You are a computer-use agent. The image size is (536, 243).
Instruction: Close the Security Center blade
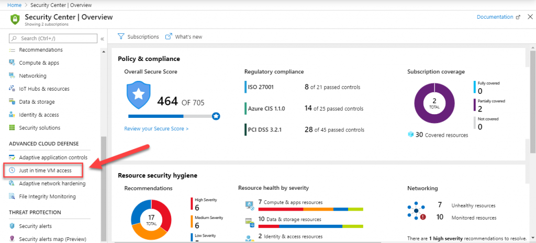(x=530, y=17)
